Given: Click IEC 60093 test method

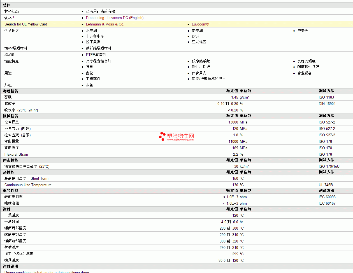Looking at the screenshot, I should [x=327, y=197].
